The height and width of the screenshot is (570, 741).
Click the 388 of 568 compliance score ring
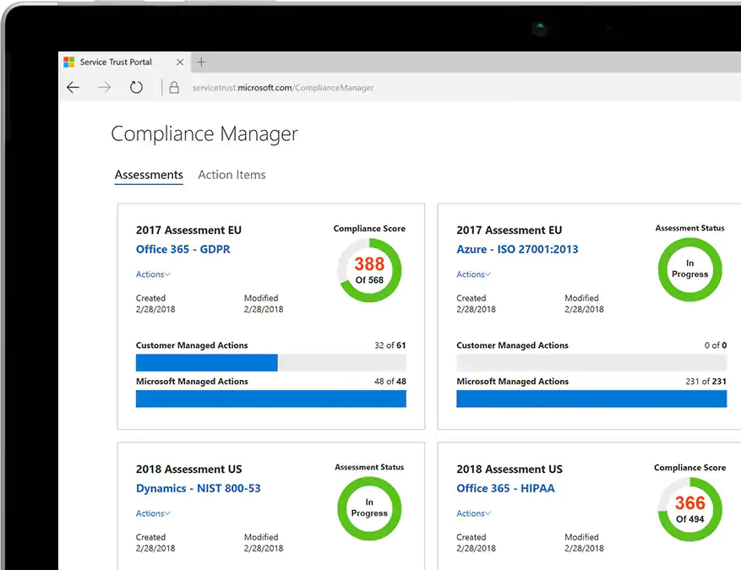coord(369,270)
